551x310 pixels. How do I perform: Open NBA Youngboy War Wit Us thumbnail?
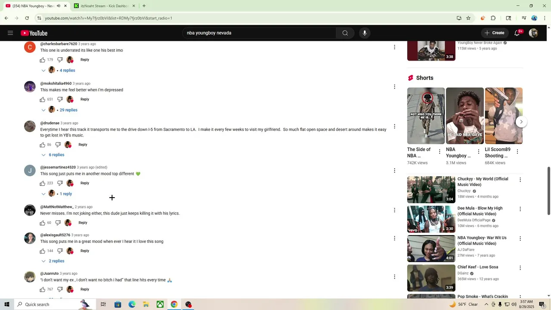[x=431, y=248]
